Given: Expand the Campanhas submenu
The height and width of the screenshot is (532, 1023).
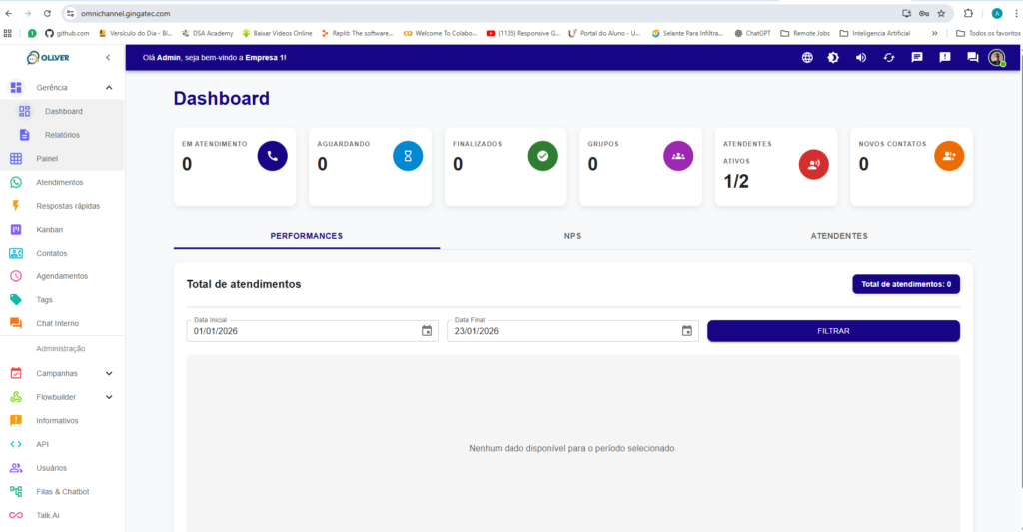Looking at the screenshot, I should coord(109,374).
